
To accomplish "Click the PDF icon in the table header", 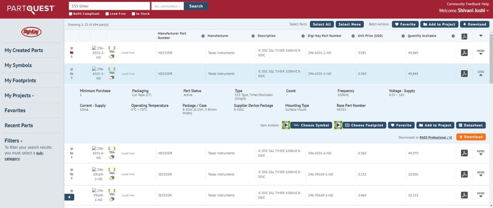I will pyautogui.click(x=464, y=36).
